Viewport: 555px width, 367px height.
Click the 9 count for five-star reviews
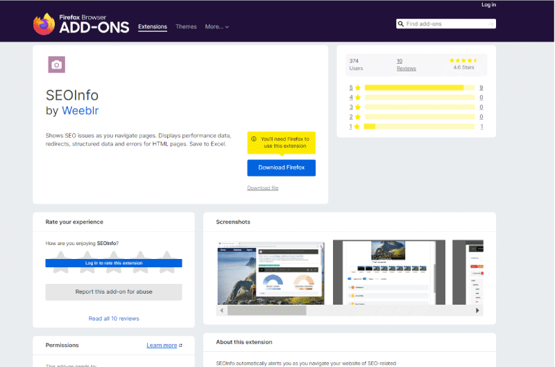(481, 88)
